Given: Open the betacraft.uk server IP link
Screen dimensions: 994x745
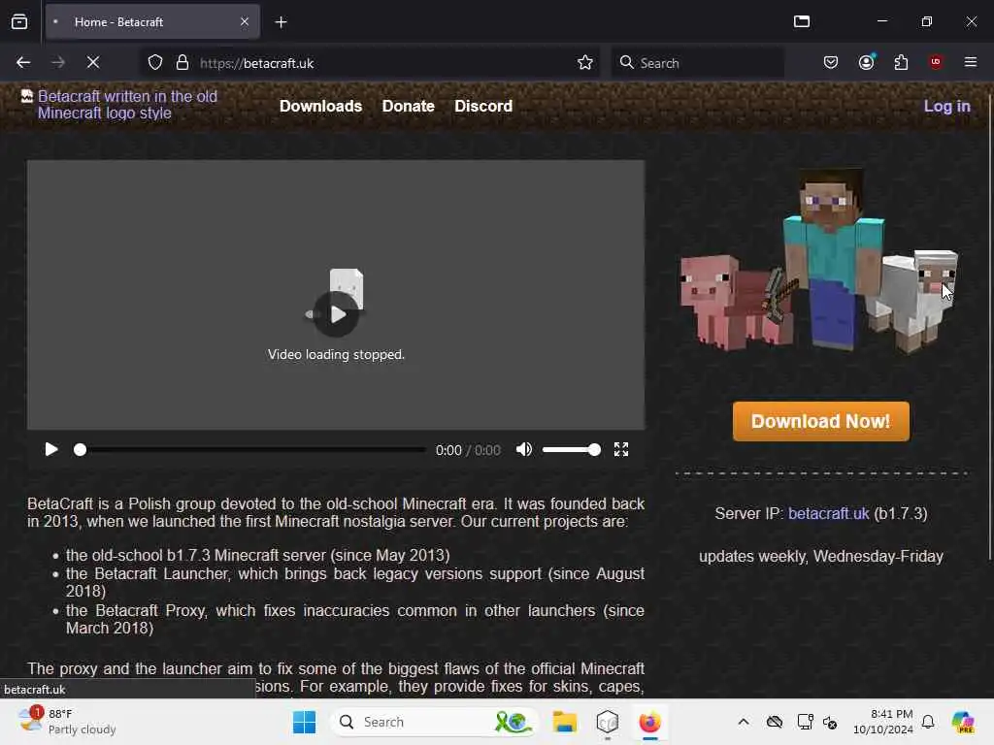Looking at the screenshot, I should 829,513.
